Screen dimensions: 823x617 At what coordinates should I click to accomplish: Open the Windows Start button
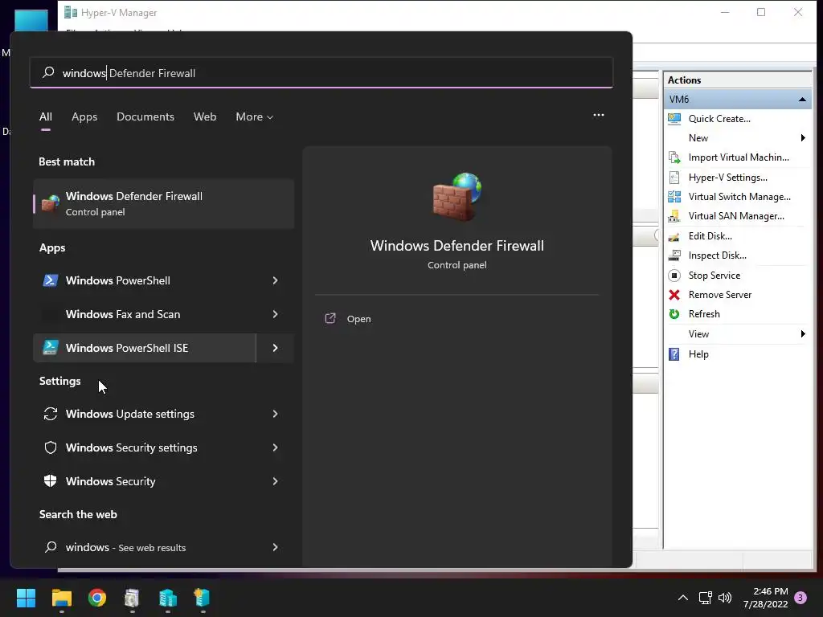click(x=26, y=598)
